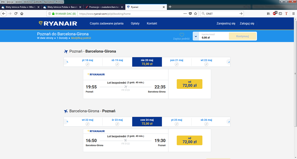Viewport: 297px width, 159px height.
Task: Choose 72,00 zł fare for flight FR 5122
Action: pyautogui.click(x=189, y=140)
